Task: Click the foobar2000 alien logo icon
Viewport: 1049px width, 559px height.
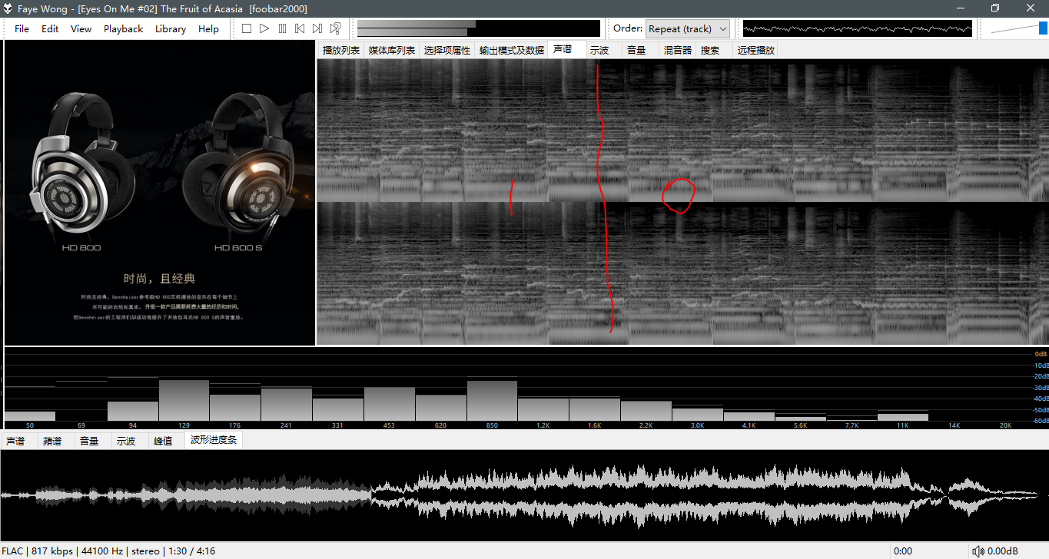Action: click(x=8, y=8)
